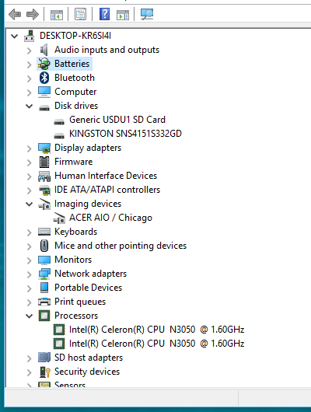Screen dimensions: 311x412
Task: Click the Forward arrow toolbar button
Action: 33,14
